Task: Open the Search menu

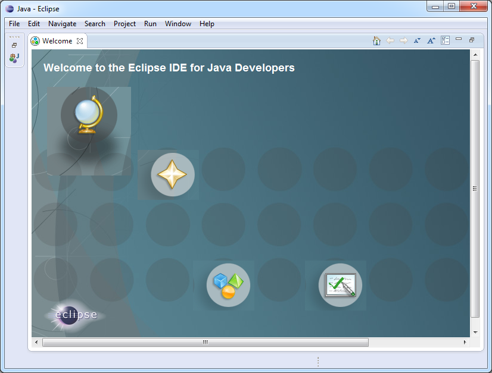Action: (95, 24)
